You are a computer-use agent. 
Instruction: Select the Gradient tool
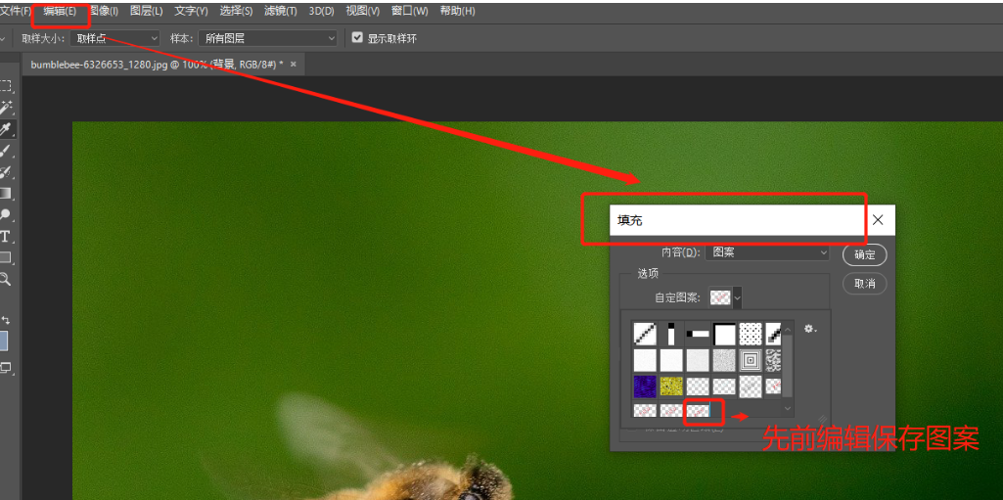point(5,193)
